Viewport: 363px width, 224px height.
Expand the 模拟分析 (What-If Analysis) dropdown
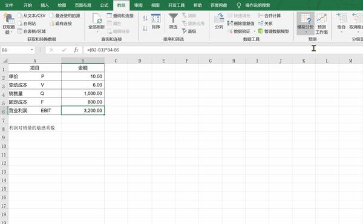click(x=306, y=32)
